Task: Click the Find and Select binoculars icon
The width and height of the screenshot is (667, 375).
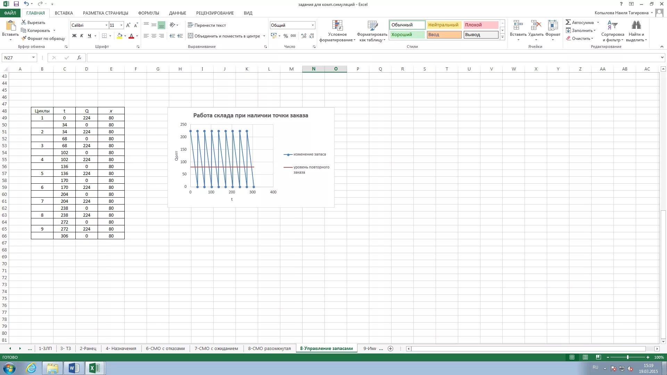Action: 636,25
